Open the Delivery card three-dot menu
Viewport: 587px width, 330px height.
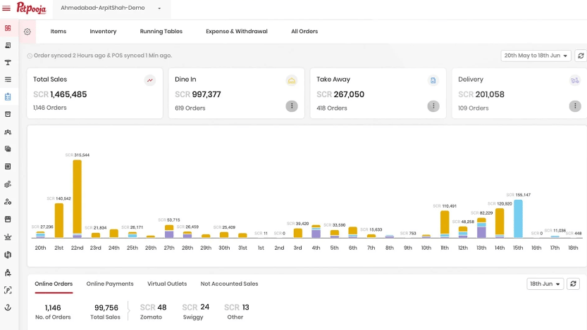pyautogui.click(x=575, y=106)
